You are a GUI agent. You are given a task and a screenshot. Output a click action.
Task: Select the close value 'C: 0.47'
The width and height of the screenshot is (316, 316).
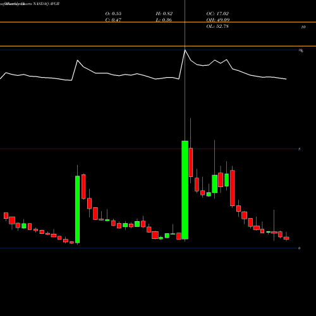pyautogui.click(x=113, y=20)
